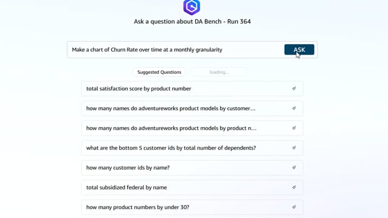Select the loading… tab
The width and height of the screenshot is (388, 218).
[219, 72]
